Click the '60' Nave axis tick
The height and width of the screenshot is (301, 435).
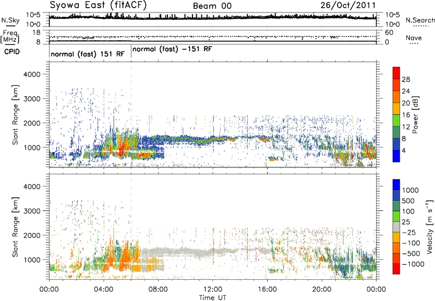[389, 33]
